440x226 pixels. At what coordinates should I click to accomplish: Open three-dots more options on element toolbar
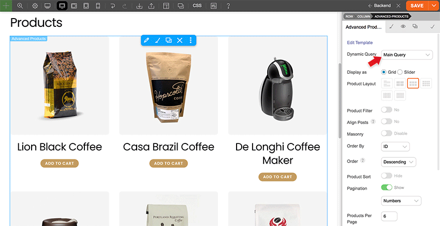click(x=190, y=40)
